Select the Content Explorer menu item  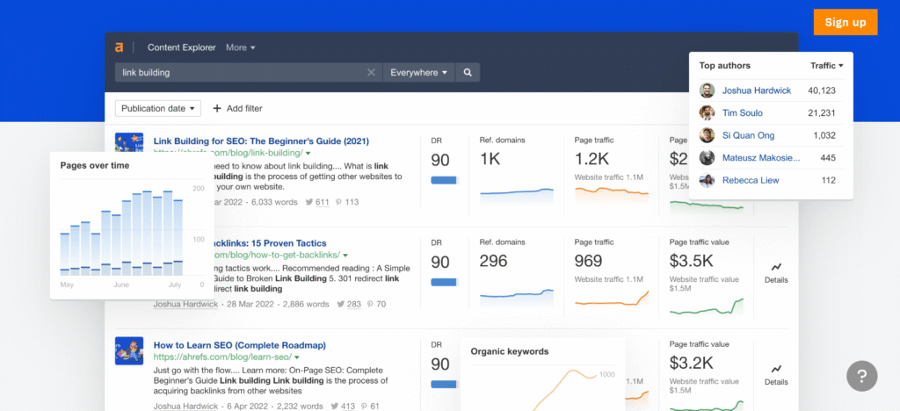(x=181, y=47)
